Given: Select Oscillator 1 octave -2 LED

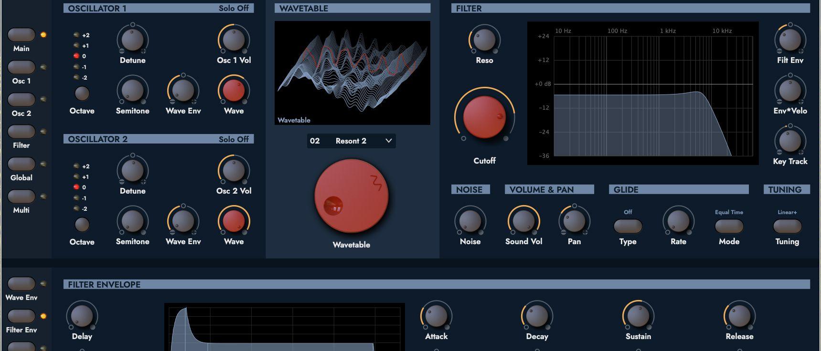Looking at the screenshot, I should pyautogui.click(x=76, y=77).
